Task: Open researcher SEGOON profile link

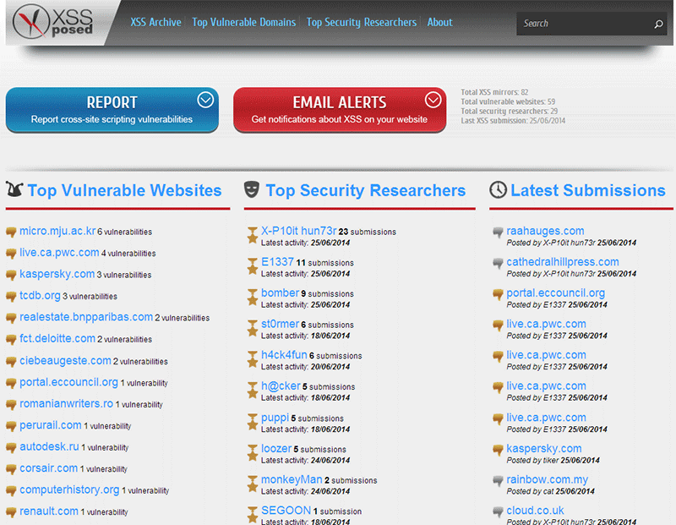Action: [x=286, y=511]
